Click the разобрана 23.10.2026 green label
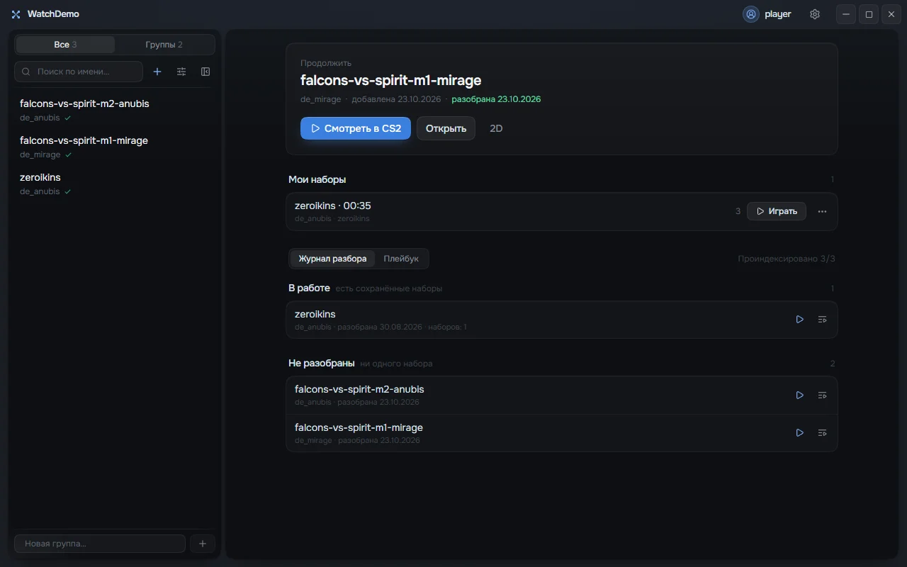907x567 pixels. point(496,99)
